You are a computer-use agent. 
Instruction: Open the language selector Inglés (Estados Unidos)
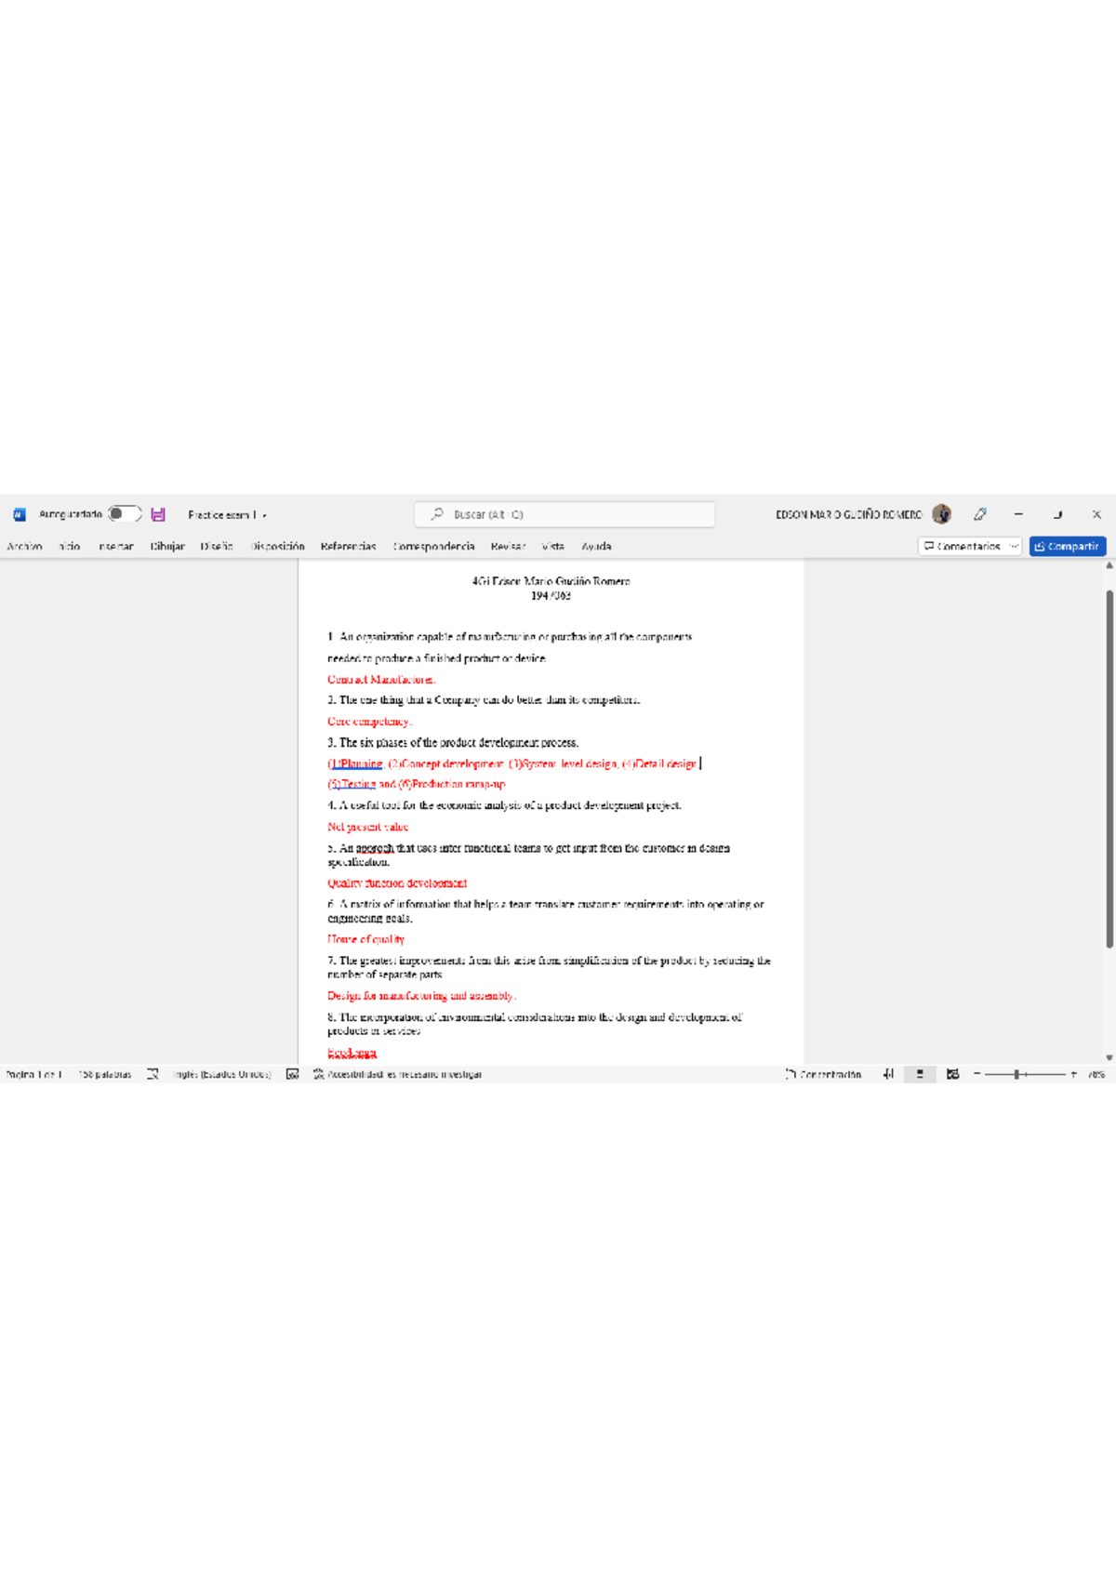221,1074
